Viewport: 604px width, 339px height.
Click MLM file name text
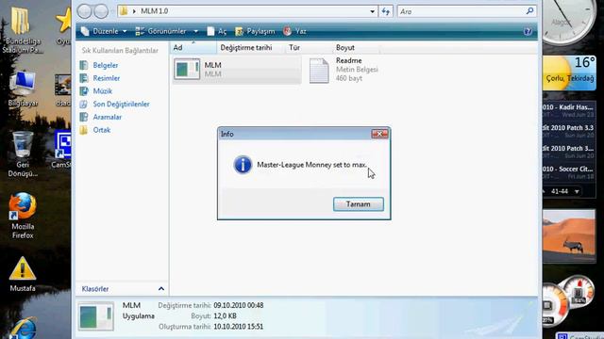[x=212, y=65]
